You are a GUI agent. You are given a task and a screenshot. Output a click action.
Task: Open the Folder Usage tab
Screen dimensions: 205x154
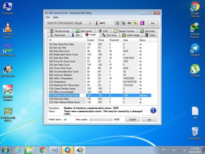(131, 35)
